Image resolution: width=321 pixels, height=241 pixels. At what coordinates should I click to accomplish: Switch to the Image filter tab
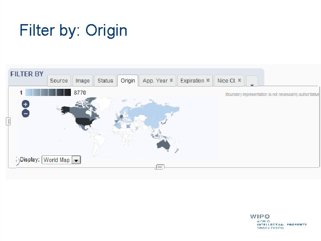tap(83, 81)
